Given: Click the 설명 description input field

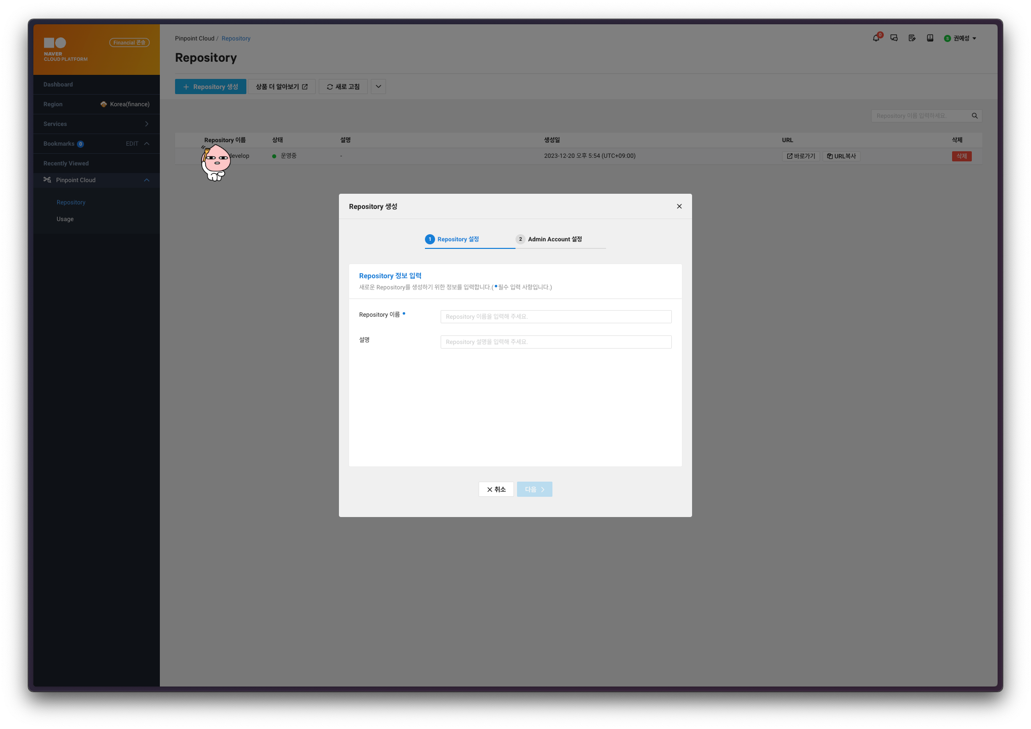Looking at the screenshot, I should pos(555,342).
